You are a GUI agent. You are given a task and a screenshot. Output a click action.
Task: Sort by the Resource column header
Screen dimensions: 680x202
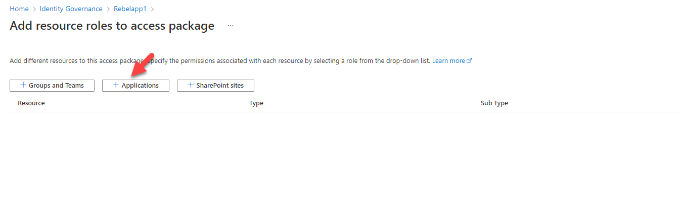(31, 103)
